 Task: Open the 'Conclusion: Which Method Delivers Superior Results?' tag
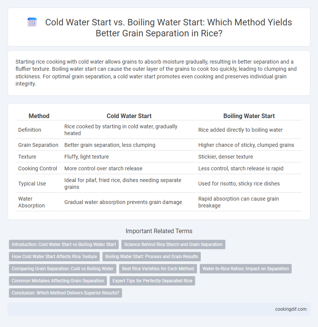coord(65,293)
